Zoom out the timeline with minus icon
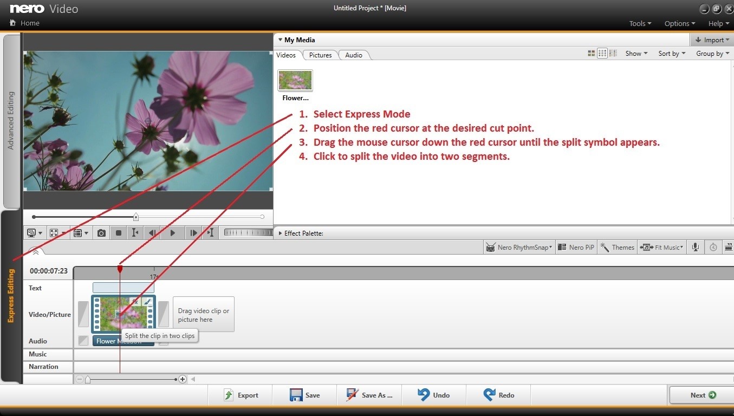This screenshot has height=416, width=734. 80,379
